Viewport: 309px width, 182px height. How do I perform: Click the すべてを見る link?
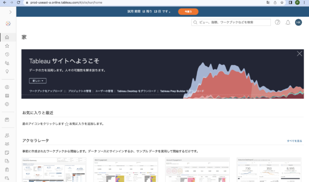295,141
